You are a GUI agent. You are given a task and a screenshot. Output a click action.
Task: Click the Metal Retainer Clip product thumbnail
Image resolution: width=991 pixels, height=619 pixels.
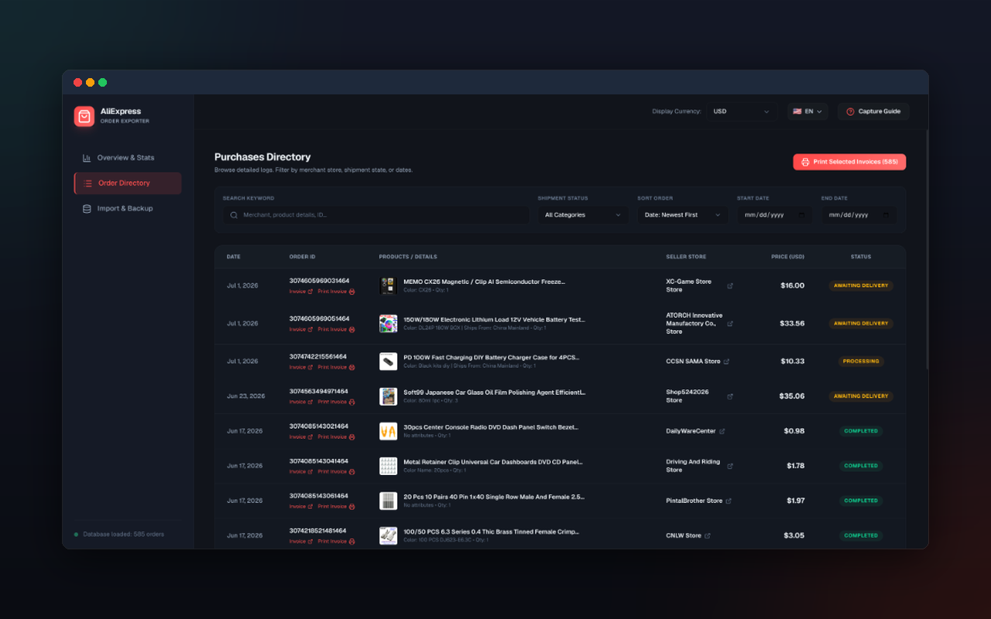click(388, 466)
